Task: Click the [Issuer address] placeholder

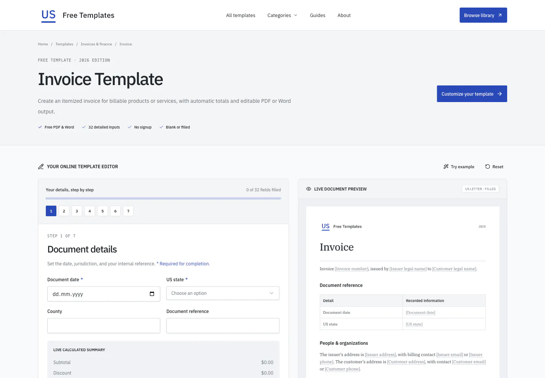Action: pos(380,355)
